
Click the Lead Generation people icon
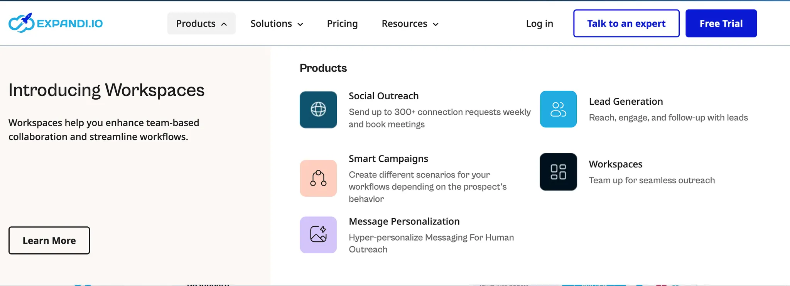pos(558,109)
